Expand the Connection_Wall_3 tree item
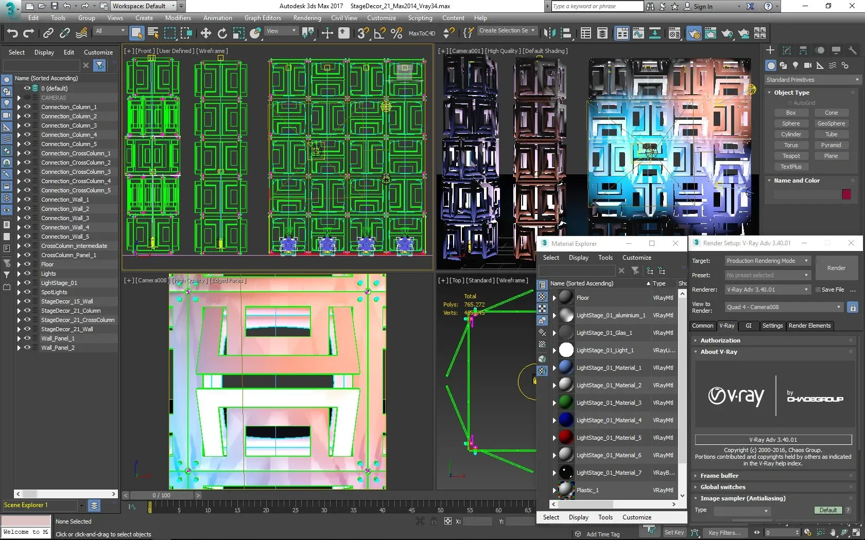This screenshot has height=540, width=865. [19, 218]
